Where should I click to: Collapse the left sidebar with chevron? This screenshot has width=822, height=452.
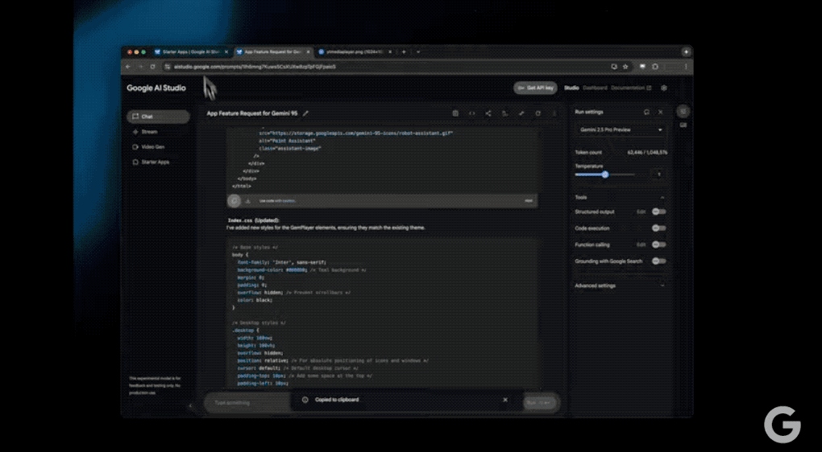click(x=190, y=405)
